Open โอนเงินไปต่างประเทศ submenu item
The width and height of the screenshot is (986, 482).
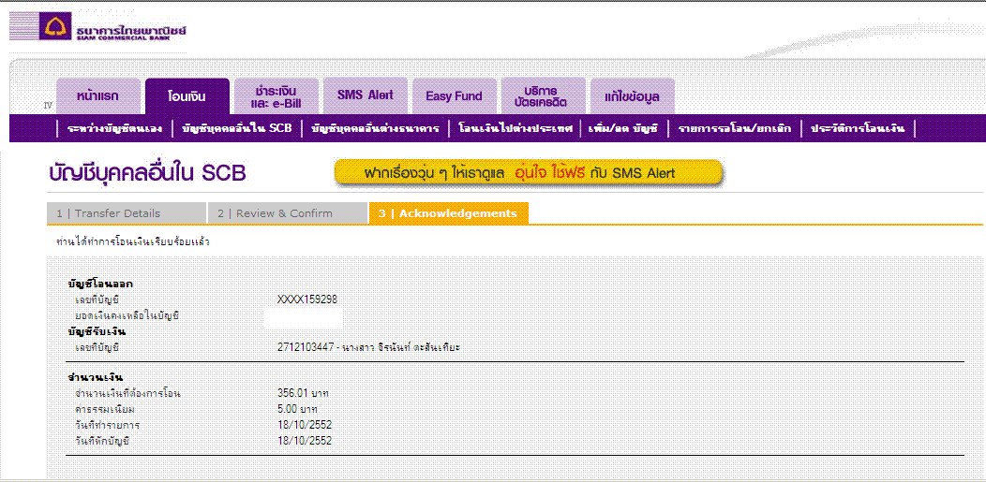(x=515, y=128)
